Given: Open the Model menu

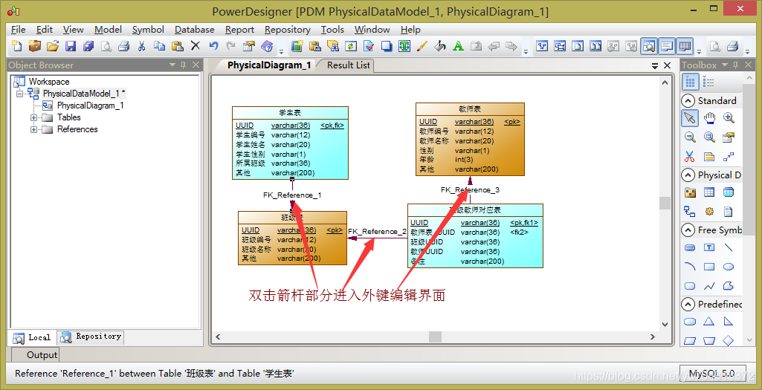Looking at the screenshot, I should tap(108, 30).
